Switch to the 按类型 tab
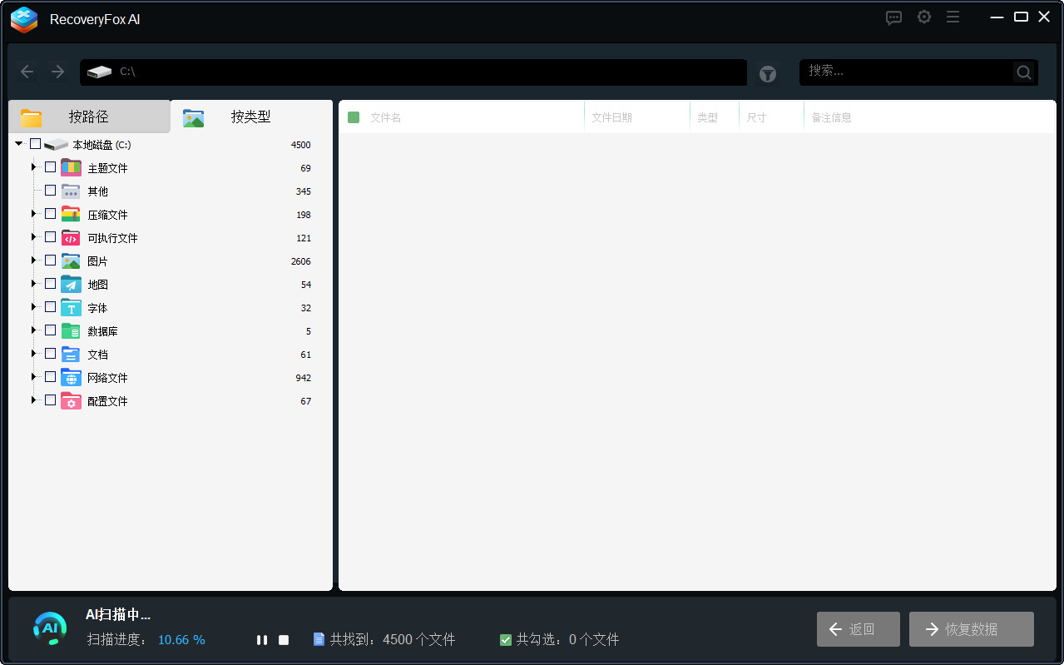The image size is (1064, 665). coord(250,117)
